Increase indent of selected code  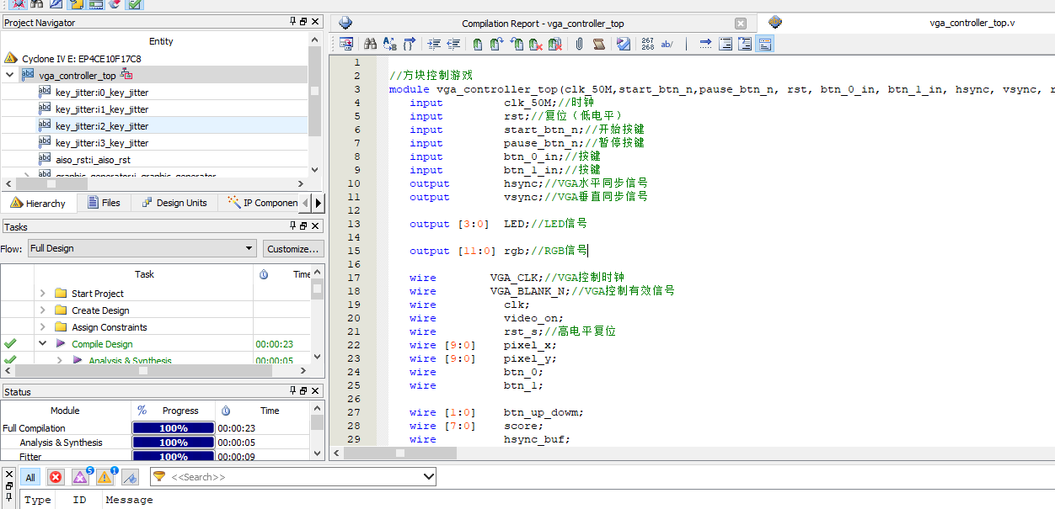point(434,44)
